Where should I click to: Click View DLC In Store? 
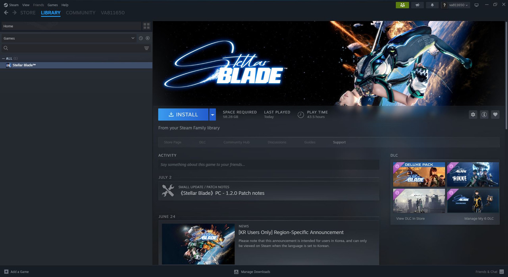pos(410,219)
